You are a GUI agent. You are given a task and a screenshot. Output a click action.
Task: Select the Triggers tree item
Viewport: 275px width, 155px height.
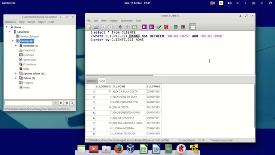click(28, 83)
